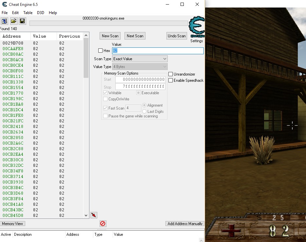Click the Value input field
Image resolution: width=306 pixels, height=242 pixels.
pos(158,51)
